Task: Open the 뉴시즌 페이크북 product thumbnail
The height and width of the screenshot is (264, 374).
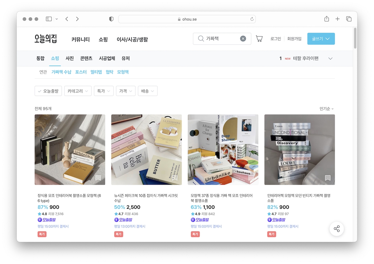Action: [146, 150]
